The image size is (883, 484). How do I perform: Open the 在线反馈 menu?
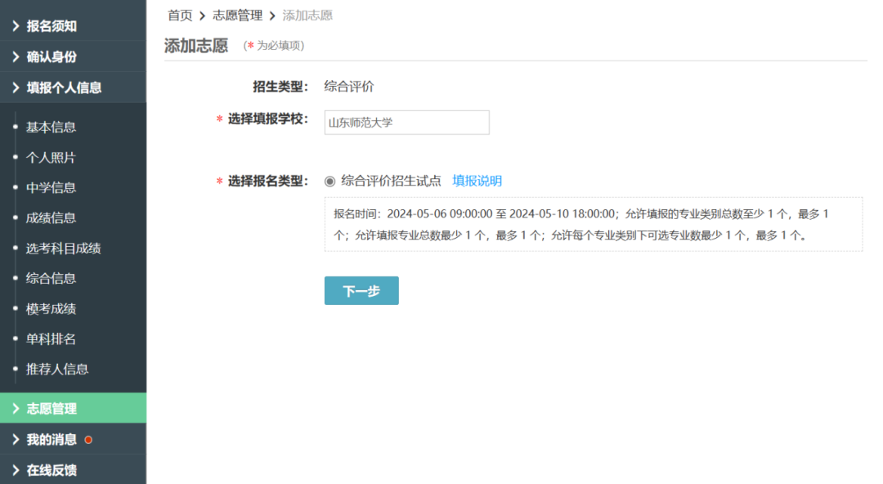[x=52, y=470]
